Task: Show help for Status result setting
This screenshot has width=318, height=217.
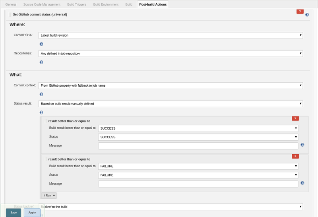Action: 41,112
